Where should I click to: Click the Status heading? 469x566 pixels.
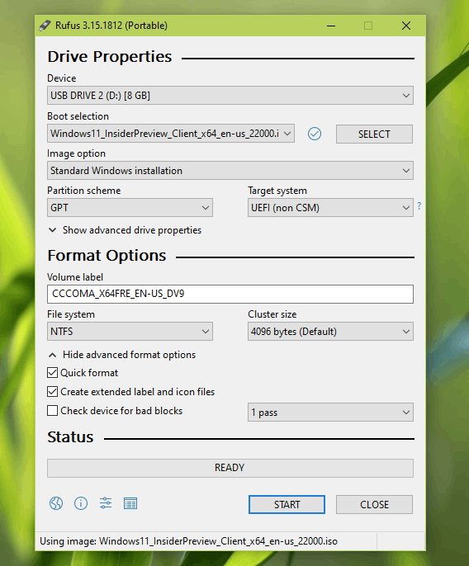[x=70, y=437]
